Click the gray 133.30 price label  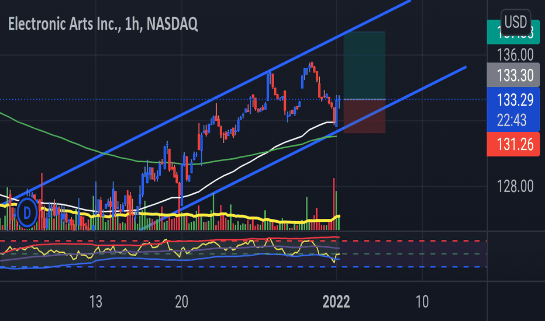click(513, 75)
